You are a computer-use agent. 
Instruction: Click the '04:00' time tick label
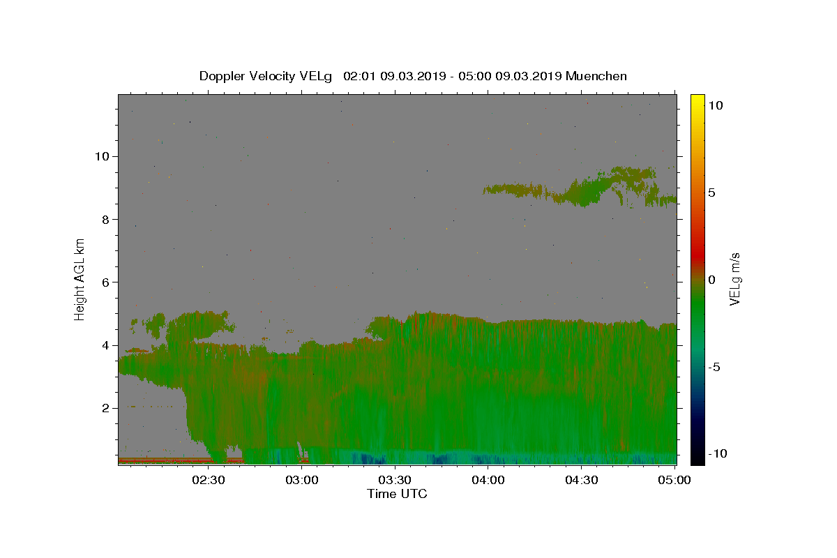(x=488, y=480)
